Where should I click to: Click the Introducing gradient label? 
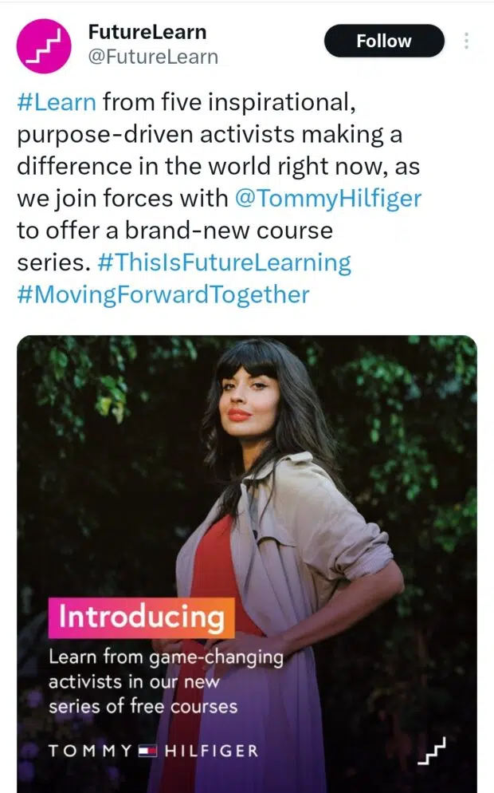[x=142, y=617]
